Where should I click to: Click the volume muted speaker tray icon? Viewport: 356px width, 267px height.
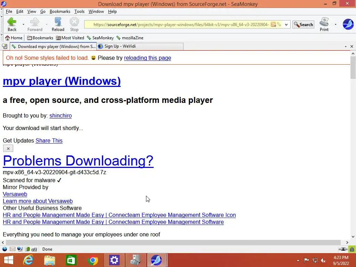coord(323,260)
